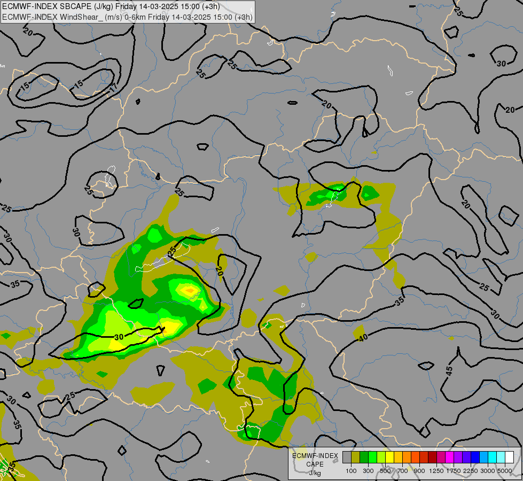Viewport: 523px width, 481px height.
Task: Click the legend value 3000
Action: click(x=488, y=471)
